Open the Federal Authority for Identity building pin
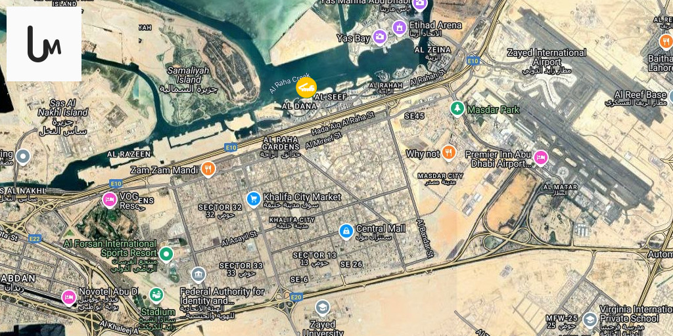Screen dimensions: 673x336 (198, 275)
